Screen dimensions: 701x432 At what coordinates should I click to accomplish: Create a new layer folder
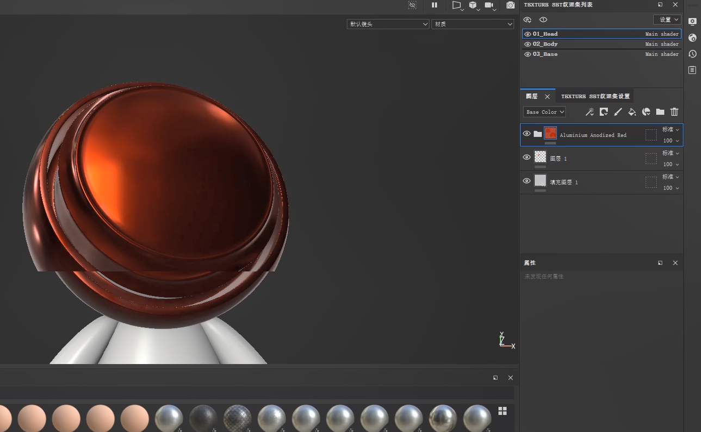tap(660, 112)
